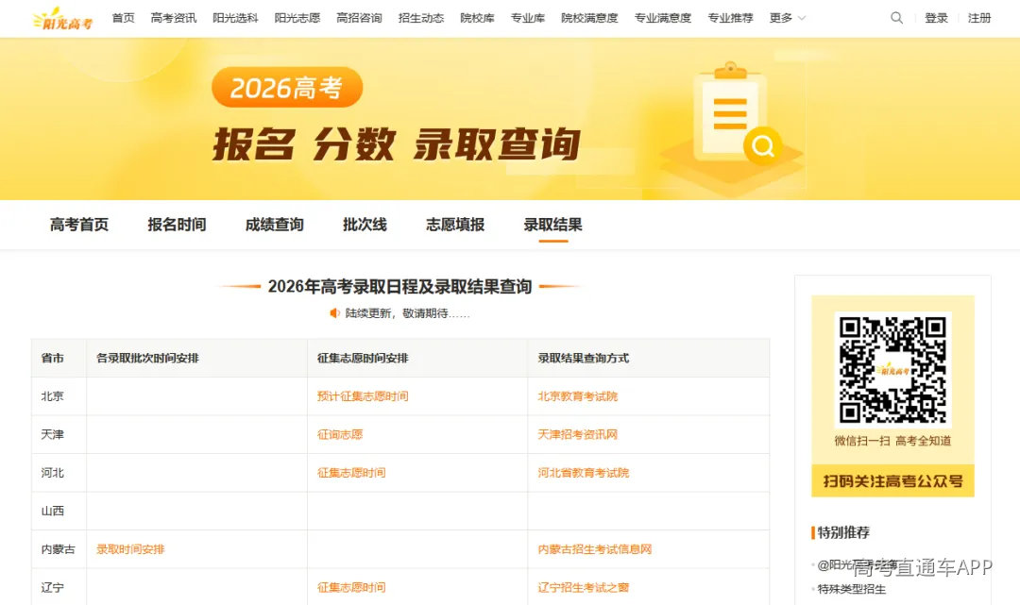Open the 河北省教育考试院 link

click(x=584, y=473)
